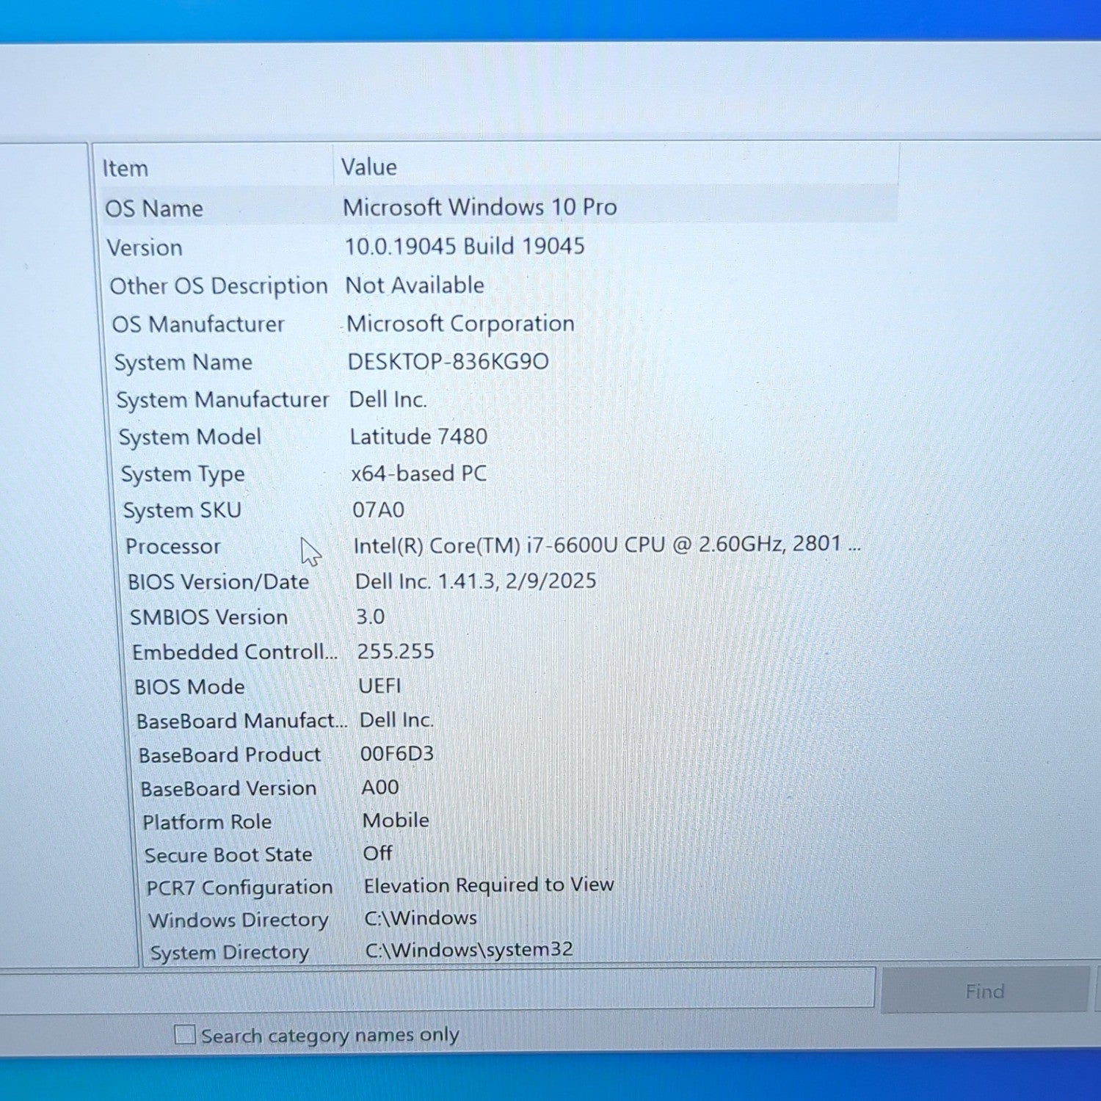Click the '07A0' SKU value
Screen dimensions: 1101x1101
379,509
